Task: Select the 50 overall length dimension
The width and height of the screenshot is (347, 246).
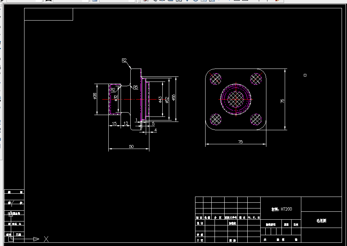Action: (131, 146)
